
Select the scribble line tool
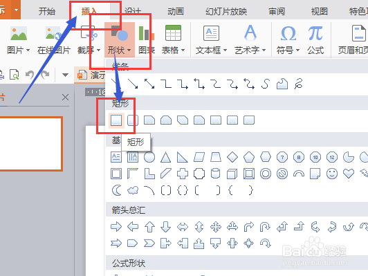click(x=299, y=84)
